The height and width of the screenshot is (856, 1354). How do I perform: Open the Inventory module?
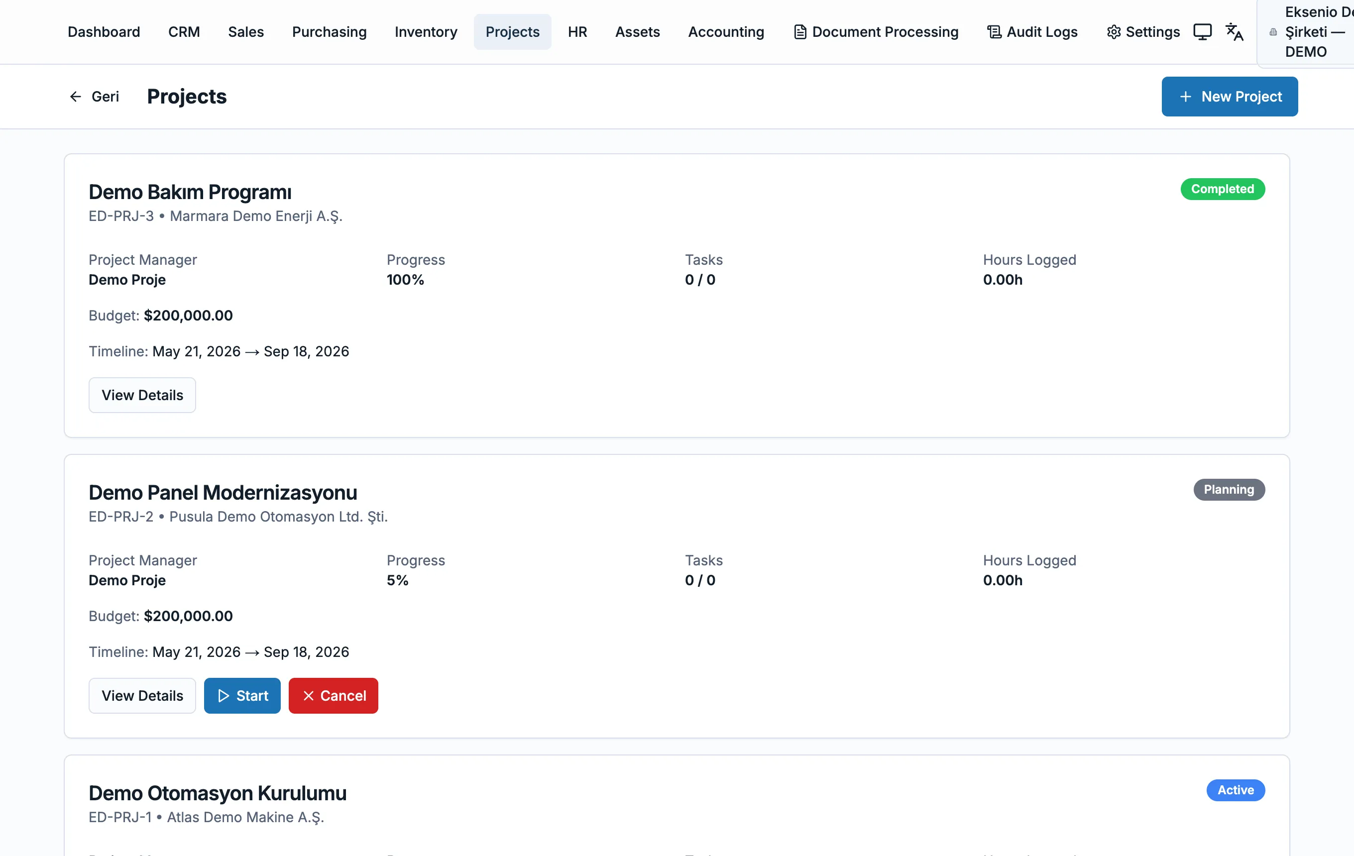[426, 32]
